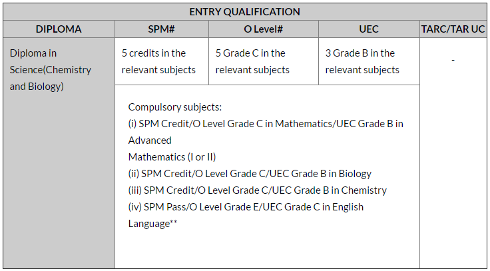Screen dimensions: 490x271
Task: Select the UEC column header
Action: click(369, 29)
